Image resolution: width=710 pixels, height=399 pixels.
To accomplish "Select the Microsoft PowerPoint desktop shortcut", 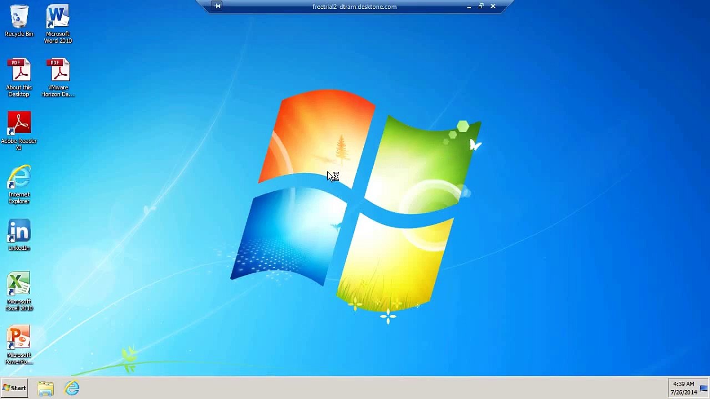I will [x=19, y=345].
